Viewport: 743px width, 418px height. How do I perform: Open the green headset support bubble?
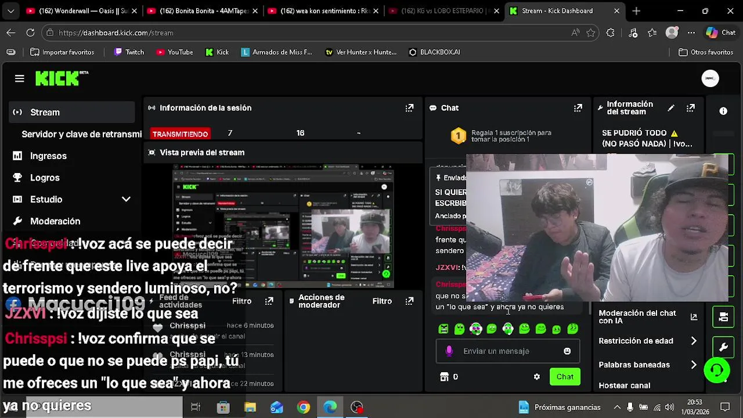point(716,370)
